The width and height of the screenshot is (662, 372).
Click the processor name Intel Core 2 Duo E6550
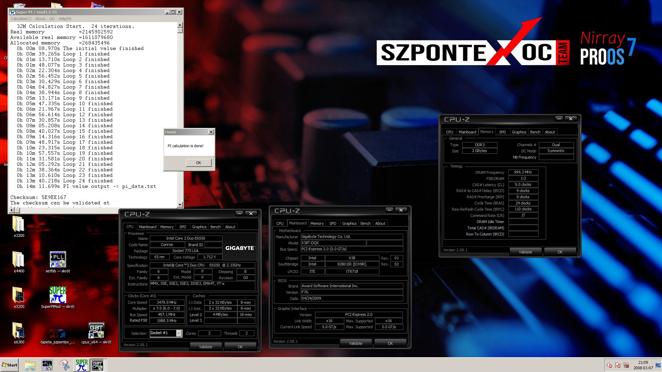[x=186, y=238]
